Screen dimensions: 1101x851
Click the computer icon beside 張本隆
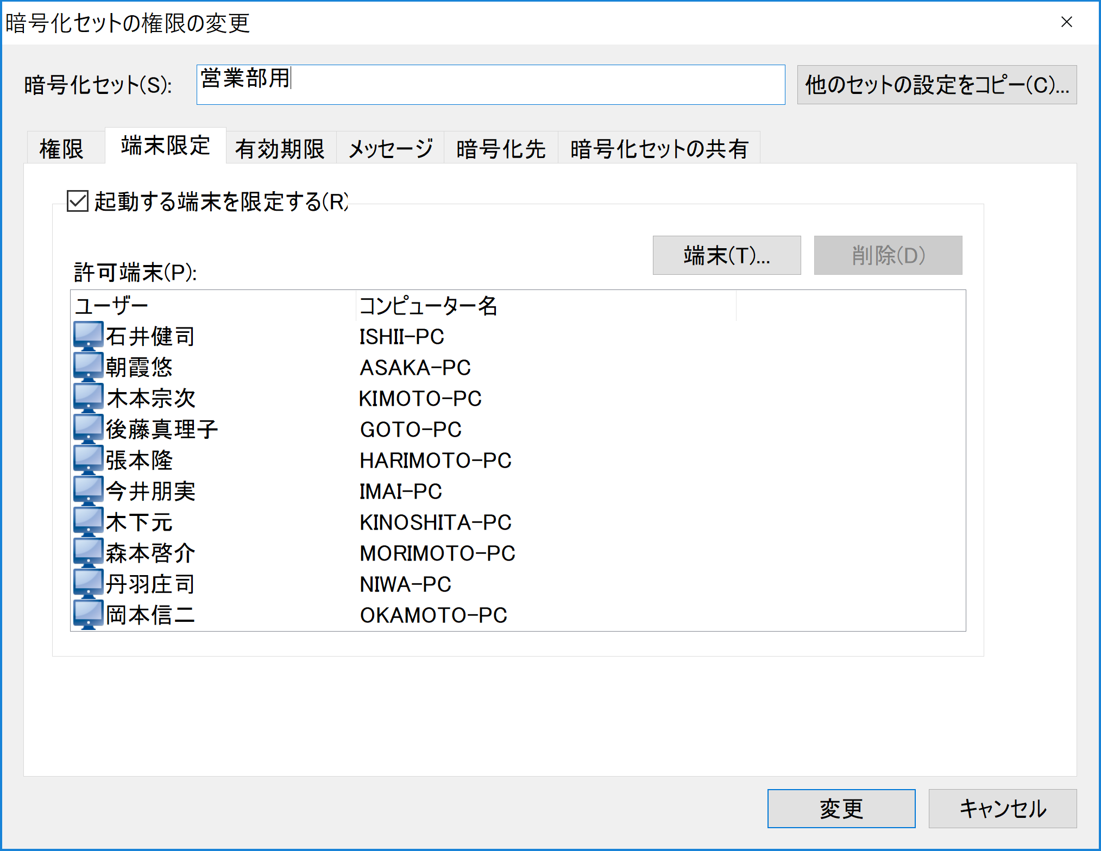(x=88, y=459)
